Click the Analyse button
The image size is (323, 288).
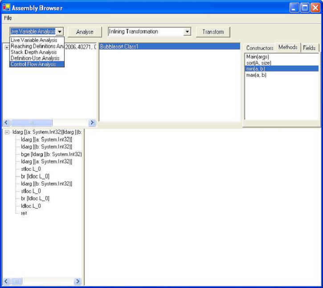point(85,32)
